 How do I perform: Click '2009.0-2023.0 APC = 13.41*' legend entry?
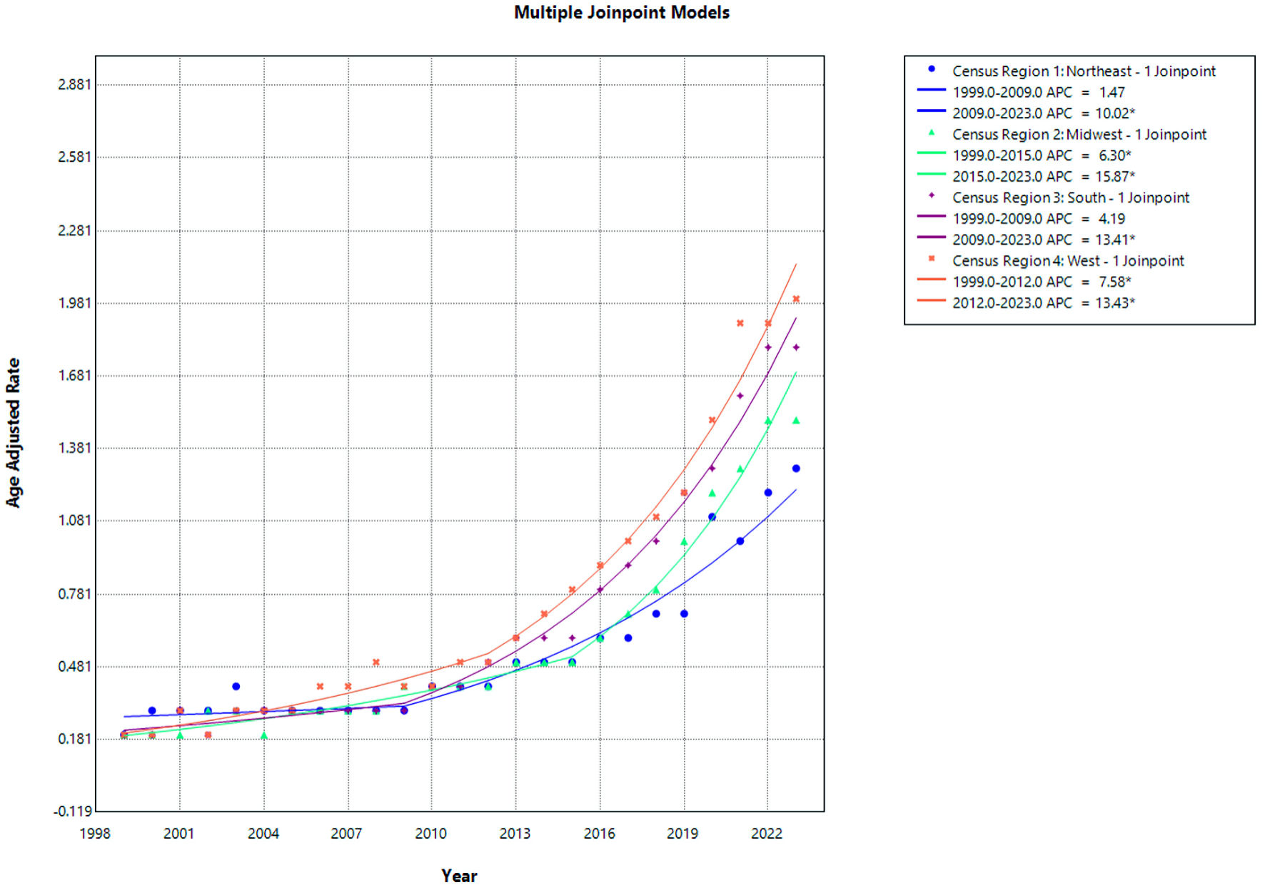[1043, 240]
